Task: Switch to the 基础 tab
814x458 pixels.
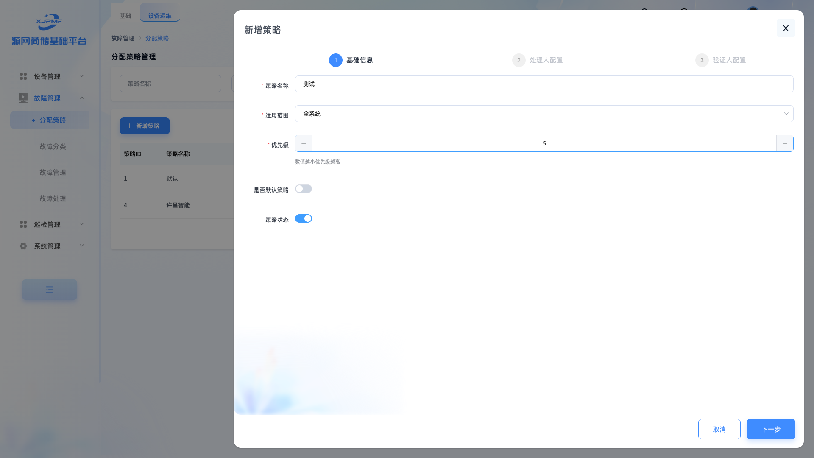Action: (125, 16)
